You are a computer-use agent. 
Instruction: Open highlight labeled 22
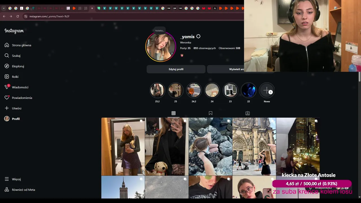coord(248,90)
